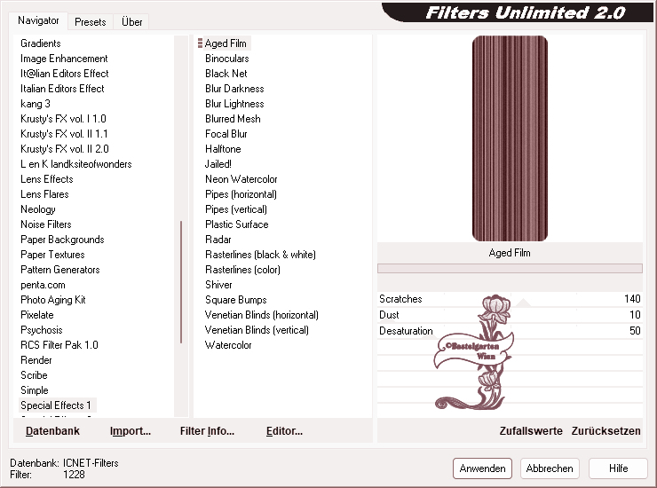Open Filter Info... dialog
This screenshot has width=657, height=488.
pyautogui.click(x=207, y=431)
